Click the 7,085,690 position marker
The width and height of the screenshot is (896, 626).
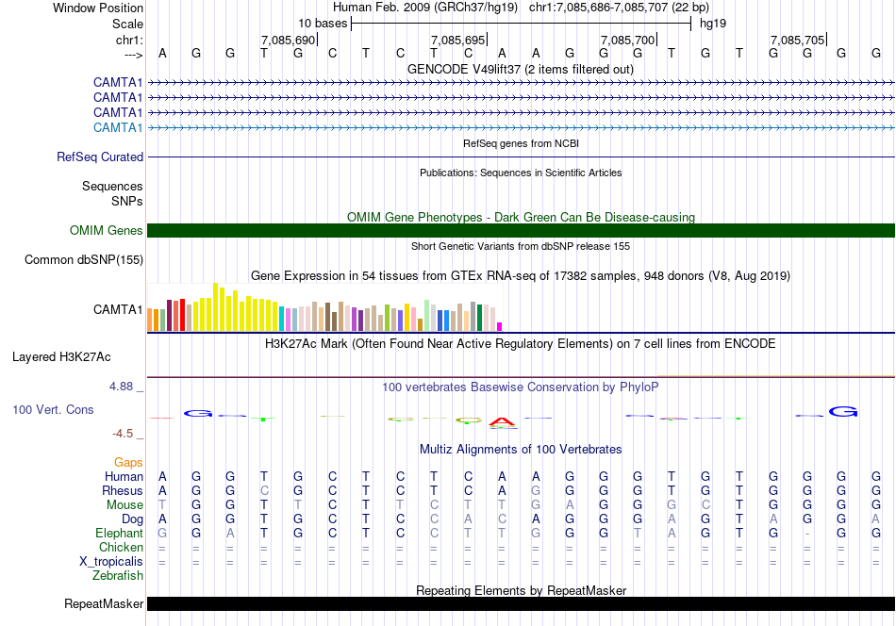pyautogui.click(x=288, y=40)
